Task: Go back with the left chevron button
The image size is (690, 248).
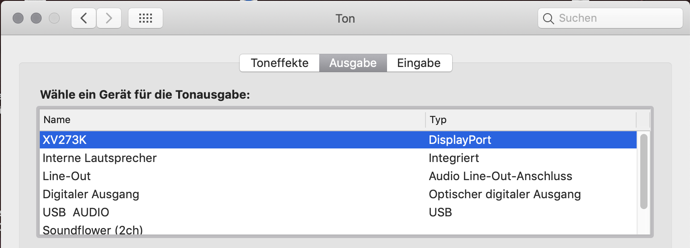Action: pos(84,18)
